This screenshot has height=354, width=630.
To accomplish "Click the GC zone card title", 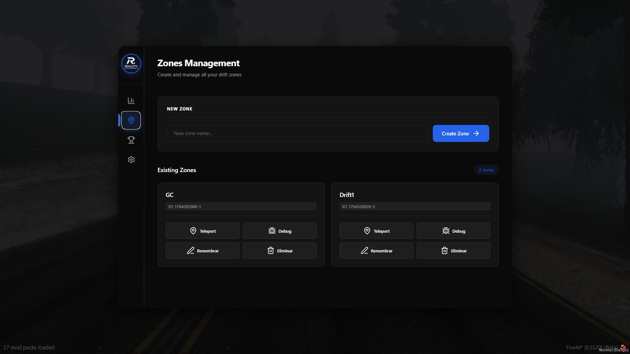I will pyautogui.click(x=169, y=195).
